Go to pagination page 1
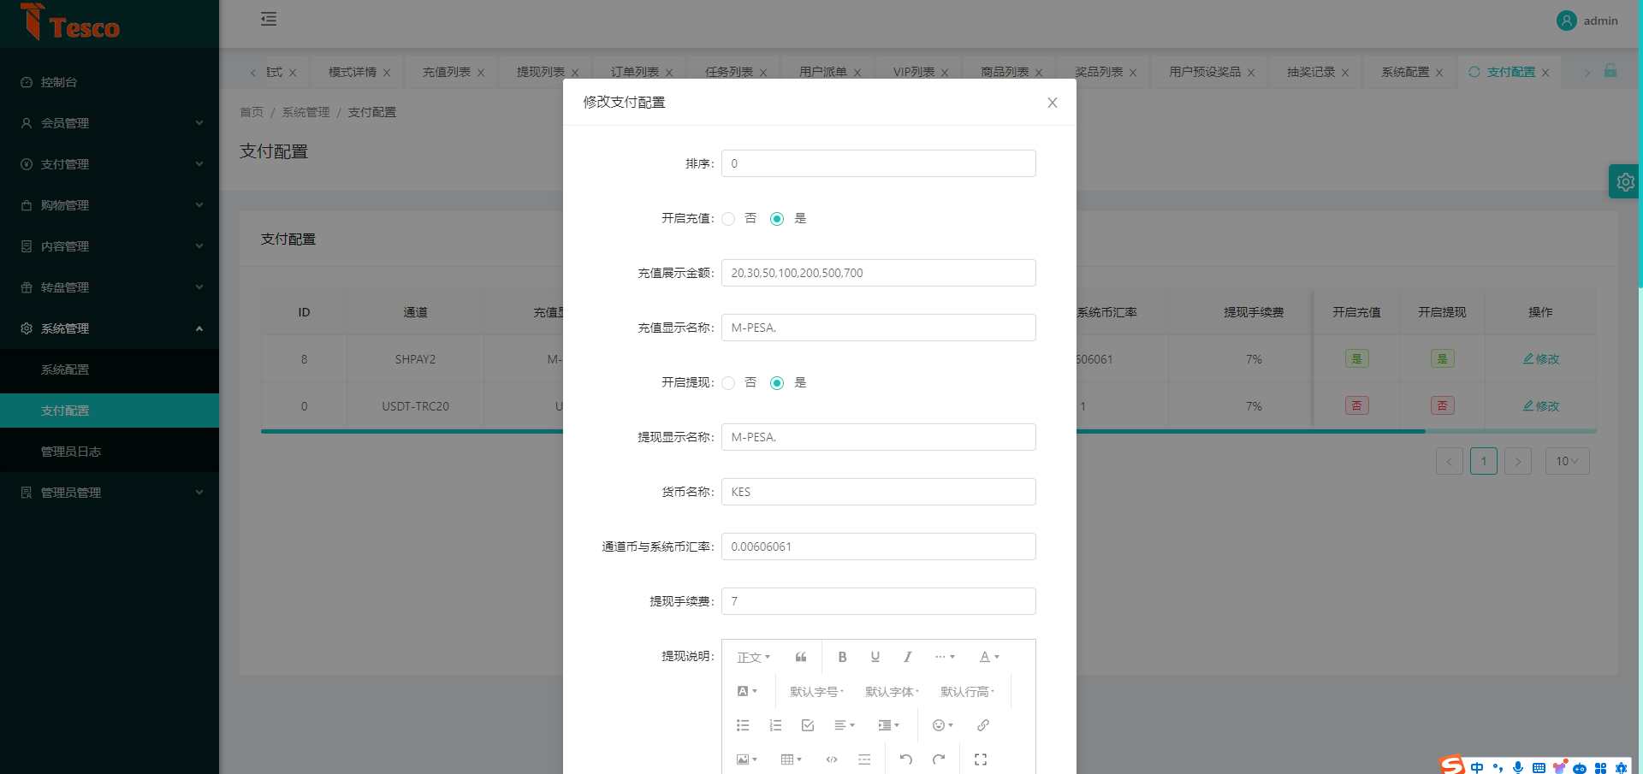The image size is (1643, 774). (x=1484, y=461)
